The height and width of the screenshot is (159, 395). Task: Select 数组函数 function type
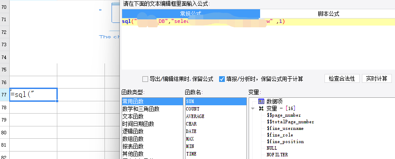(x=153, y=139)
